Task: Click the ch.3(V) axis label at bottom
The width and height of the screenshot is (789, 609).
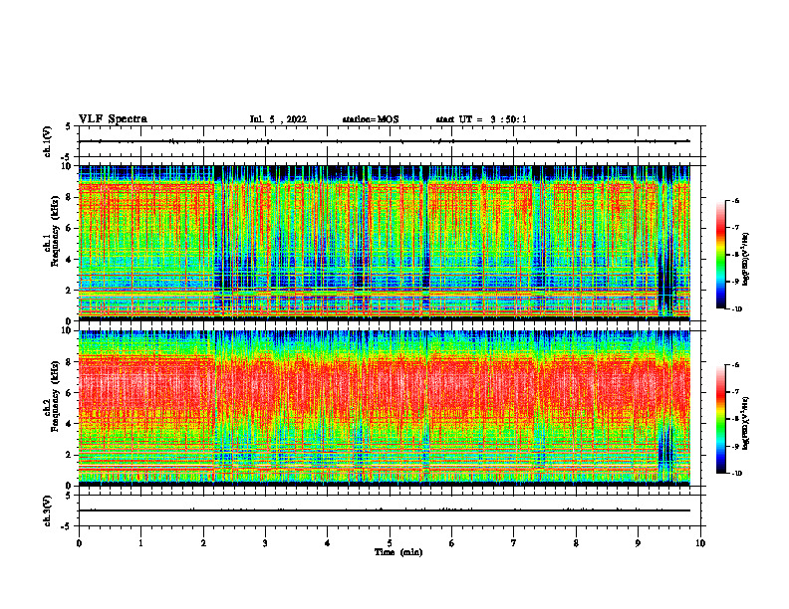Action: (x=48, y=510)
